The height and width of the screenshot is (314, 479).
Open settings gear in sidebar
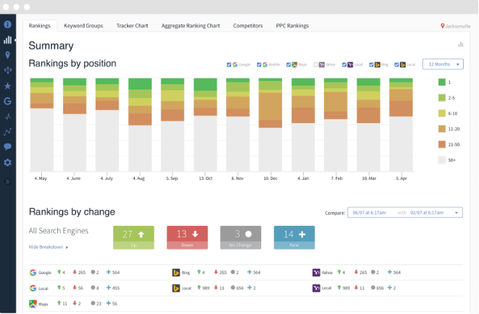click(x=8, y=162)
